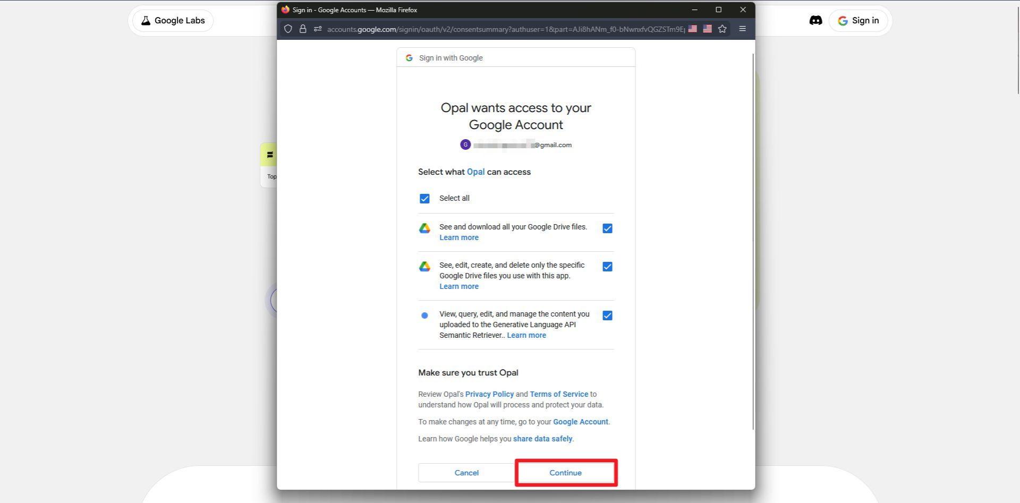Uncheck 'See, edit, create, and delete only the specific' files

pos(607,267)
